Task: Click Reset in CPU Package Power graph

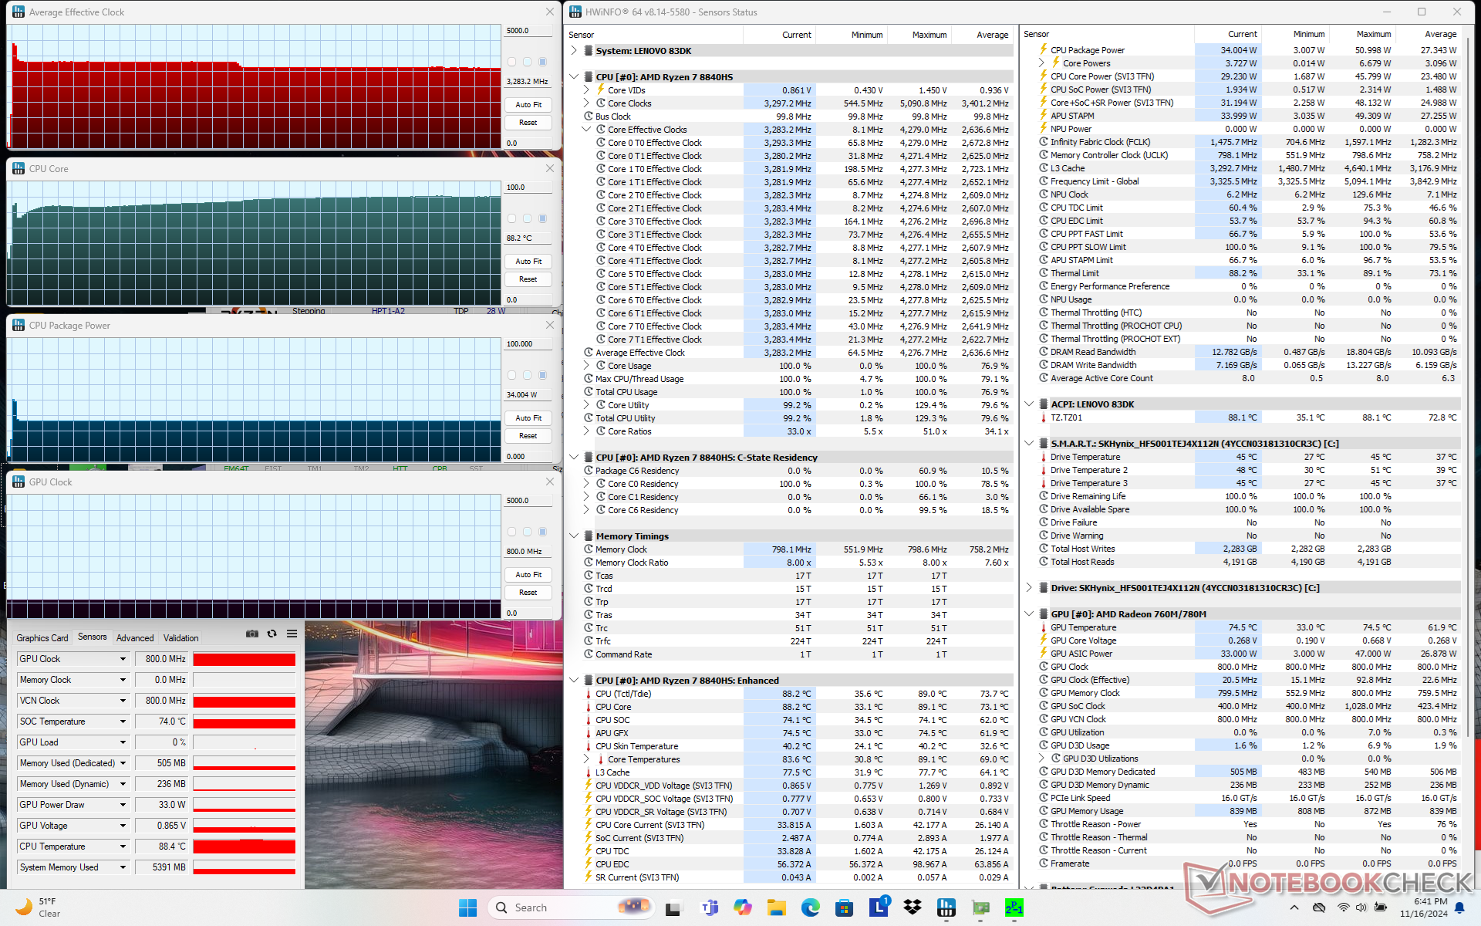Action: coord(528,436)
